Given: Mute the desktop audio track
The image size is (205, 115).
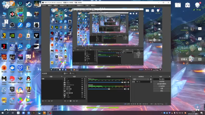Looking at the screenshot, I should pos(125,89).
